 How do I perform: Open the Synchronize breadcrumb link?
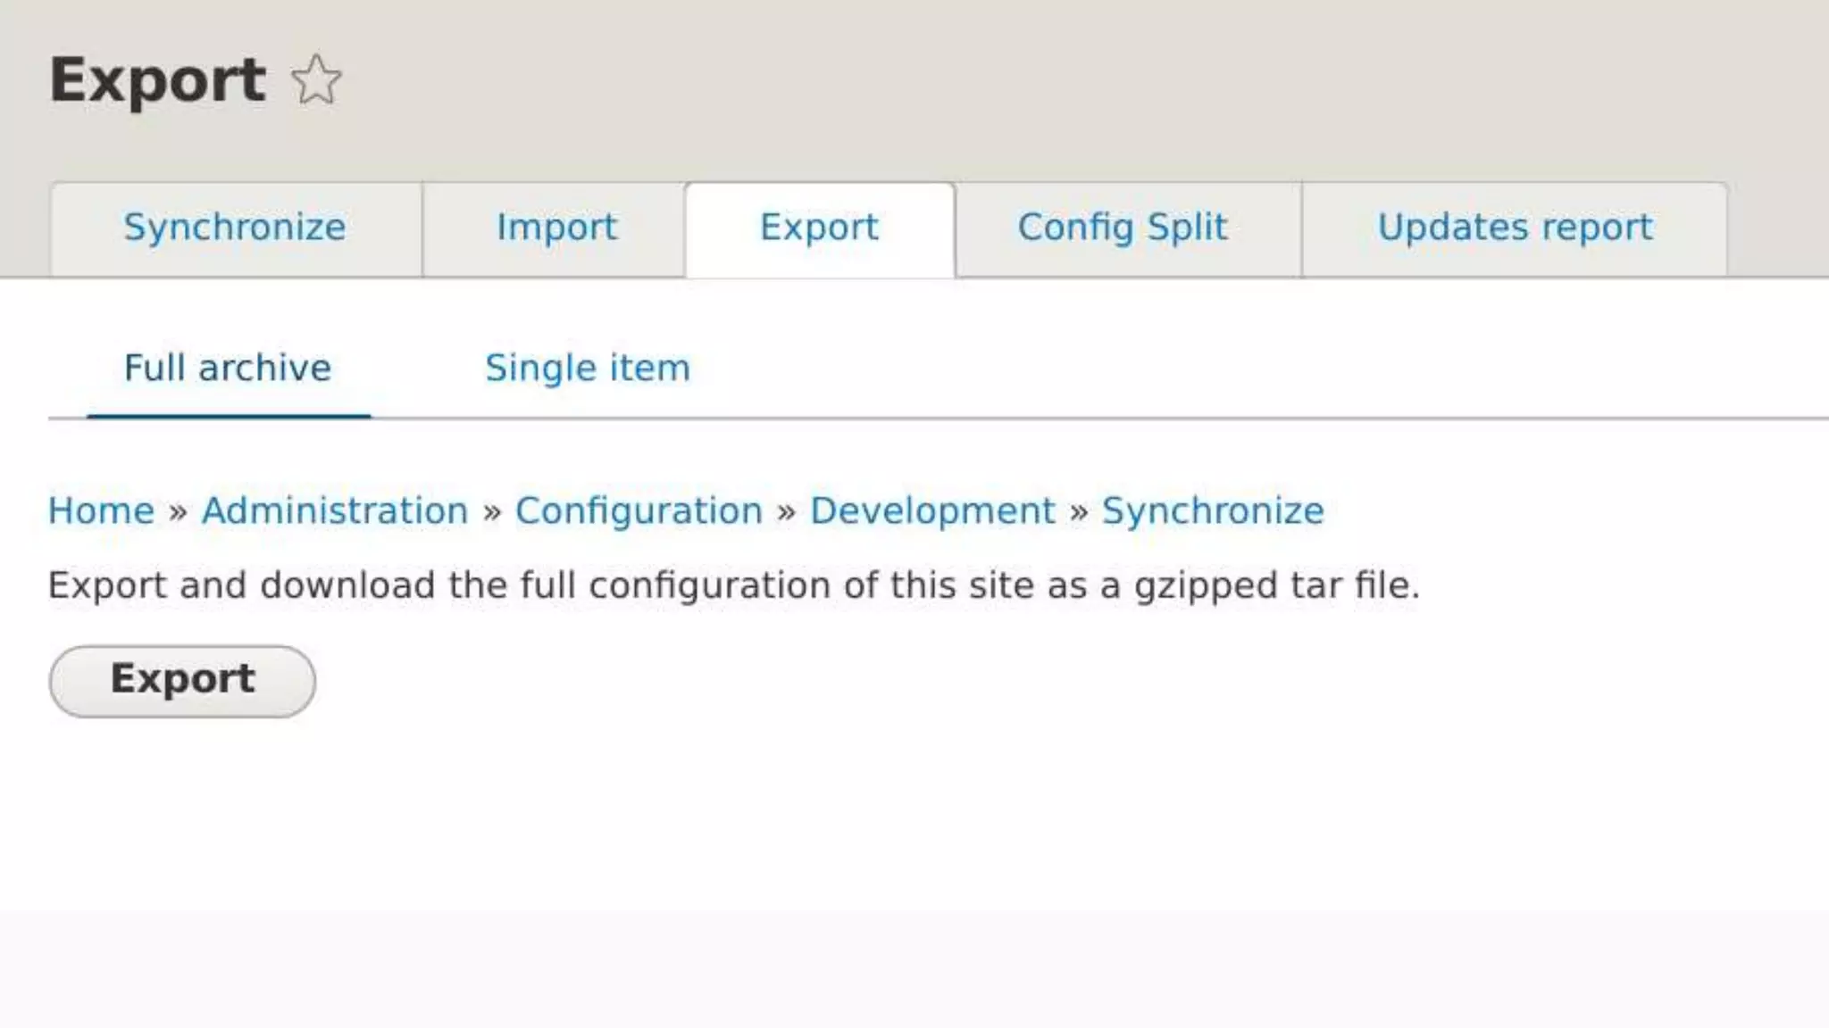coord(1213,510)
